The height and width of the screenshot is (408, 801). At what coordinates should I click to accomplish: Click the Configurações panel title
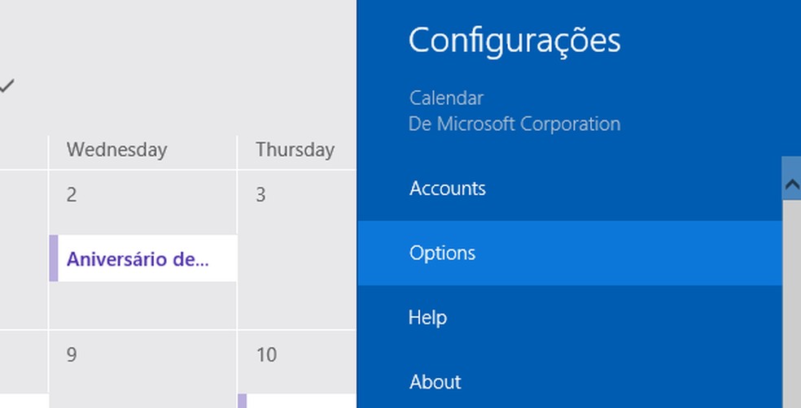[x=514, y=39]
